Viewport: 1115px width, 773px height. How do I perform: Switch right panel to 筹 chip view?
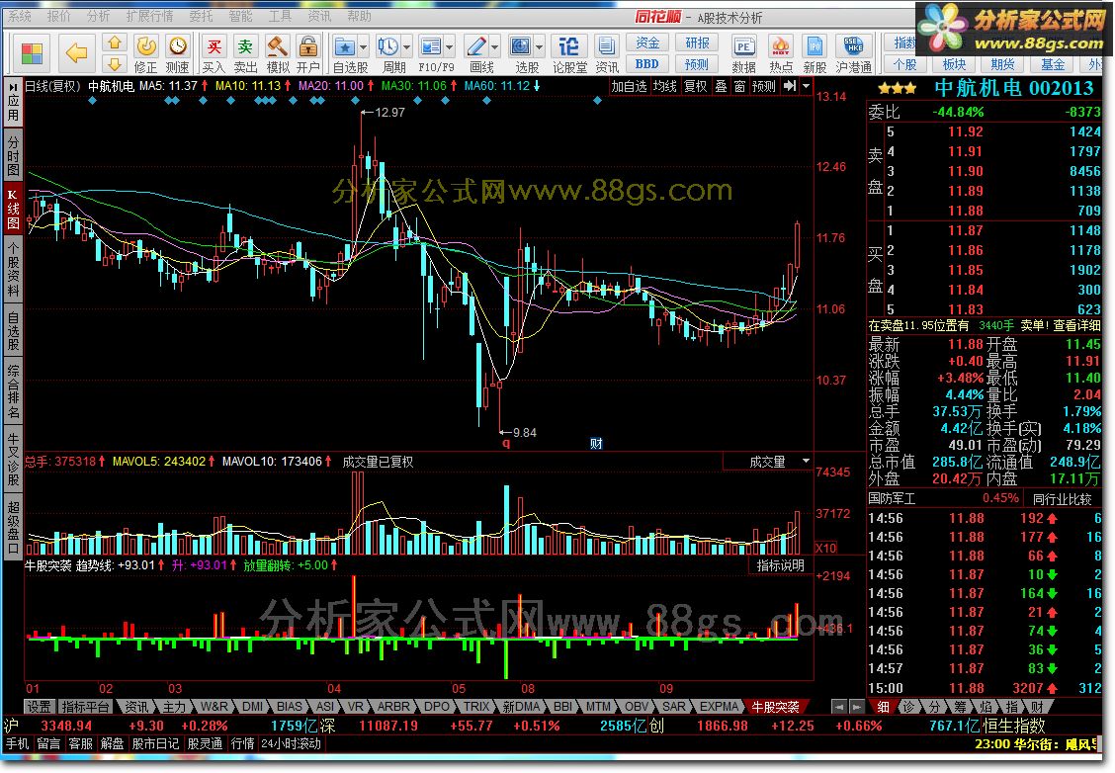tap(959, 707)
